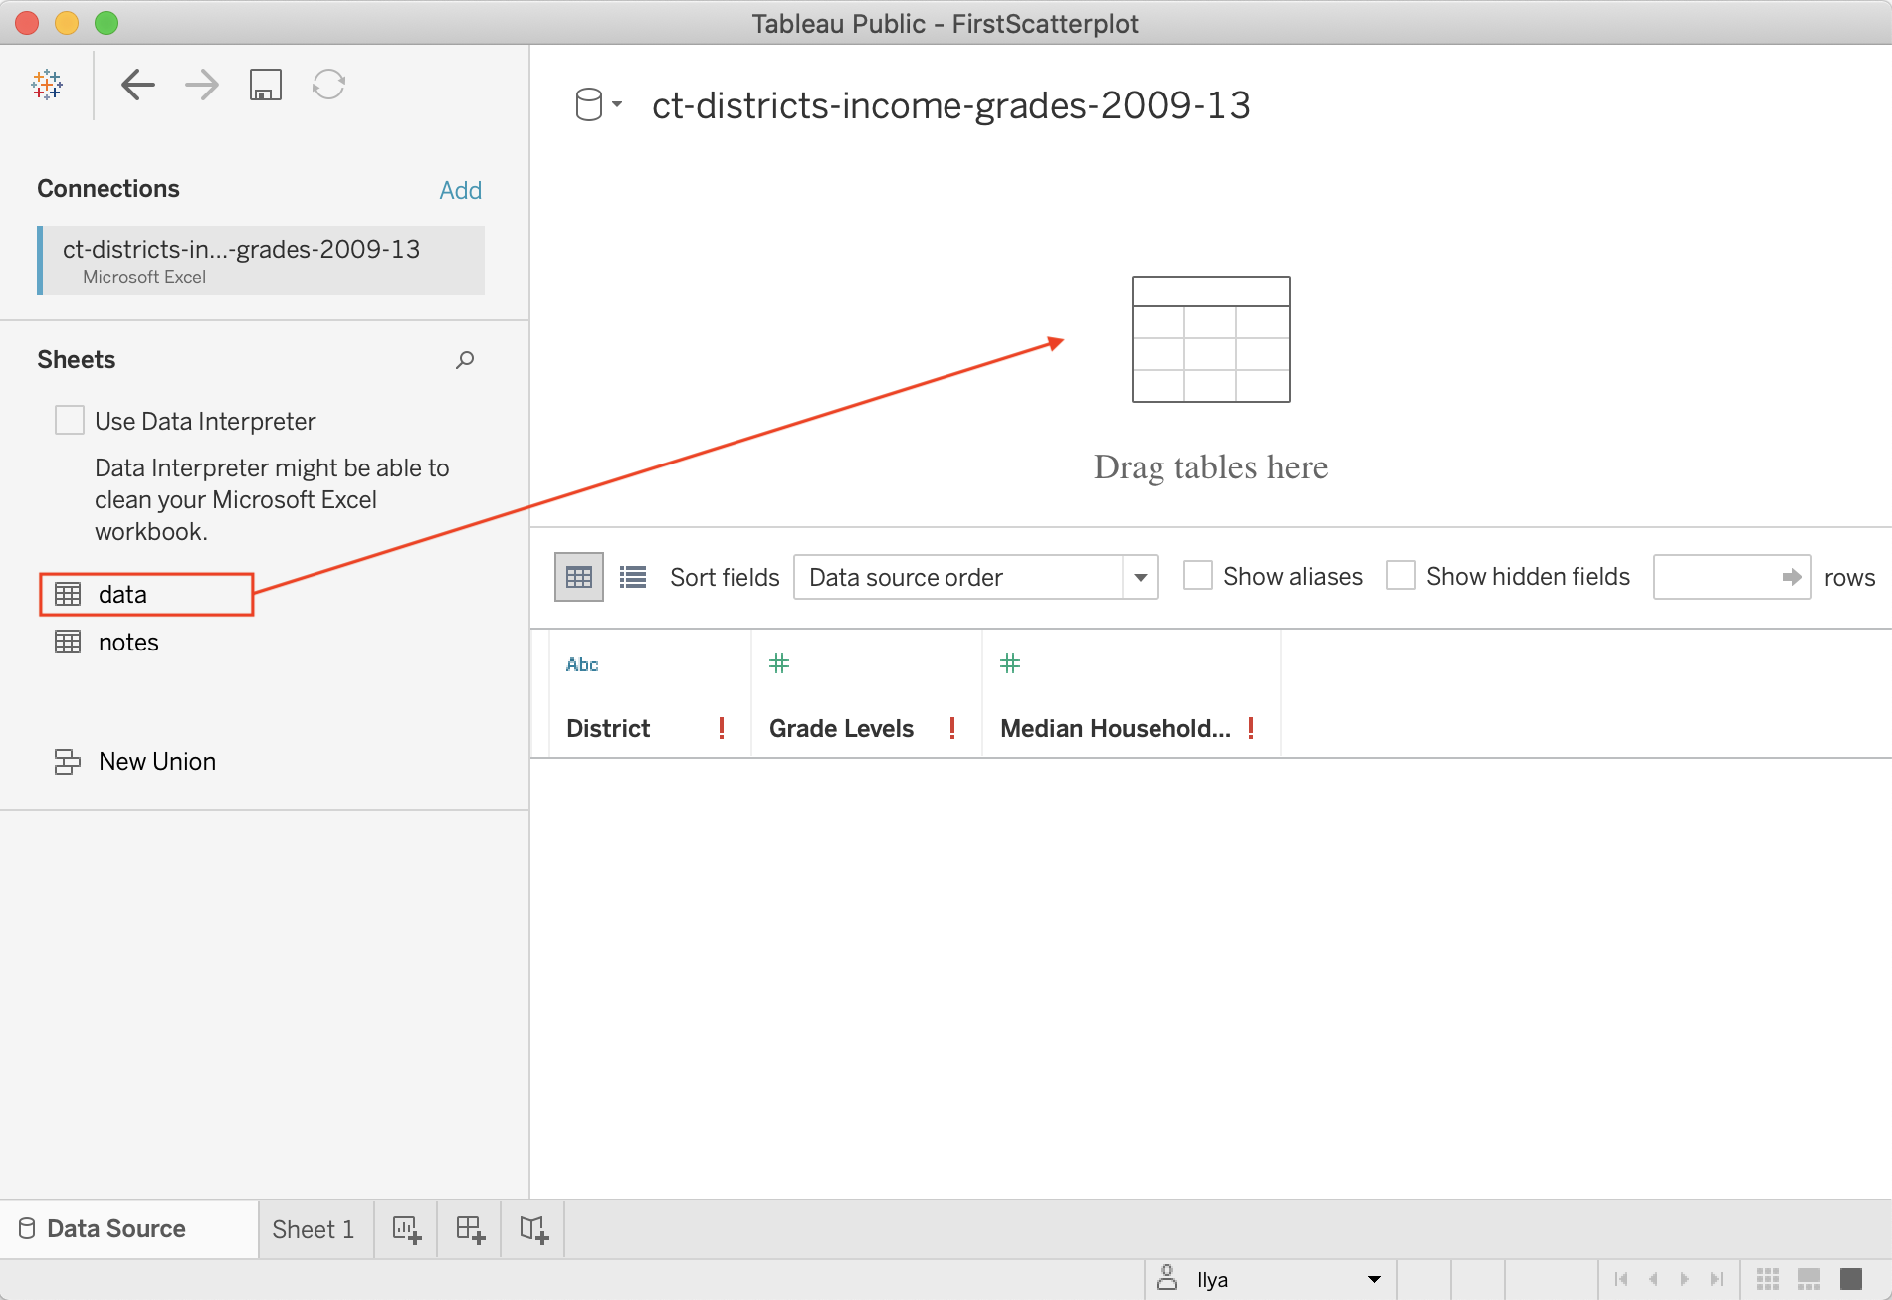
Task: Click the notes sheet table icon
Action: [68, 642]
